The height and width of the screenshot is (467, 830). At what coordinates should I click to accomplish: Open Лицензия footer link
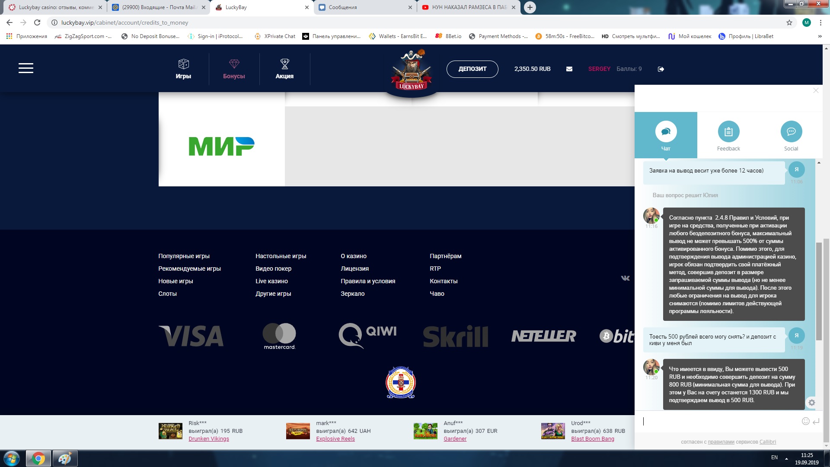(354, 269)
